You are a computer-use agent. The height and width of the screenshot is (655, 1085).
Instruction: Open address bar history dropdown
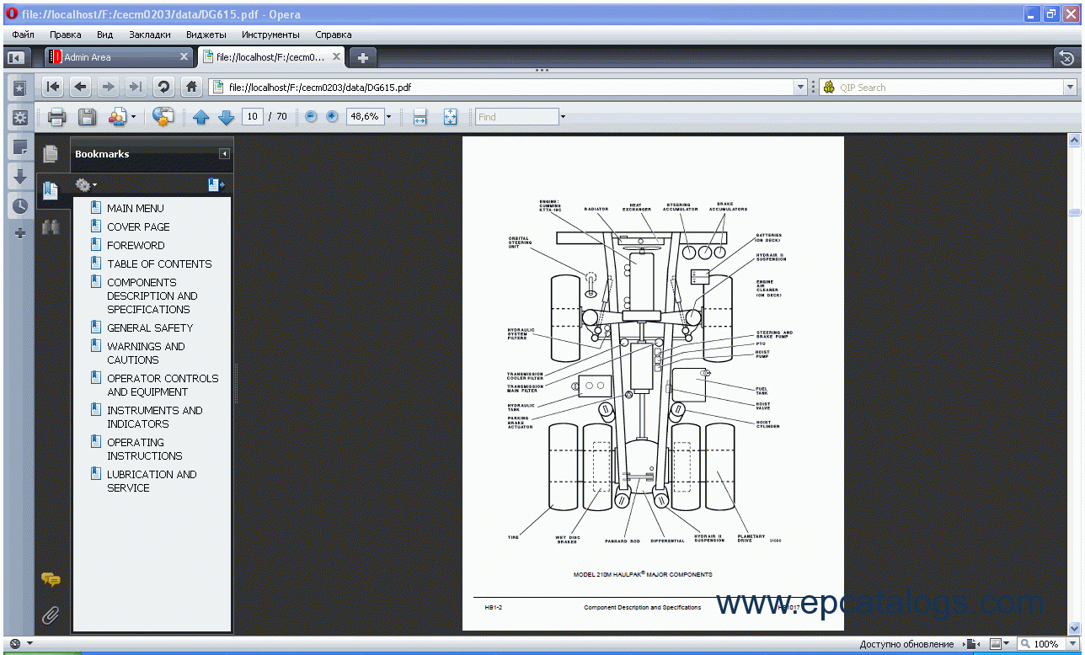click(801, 87)
